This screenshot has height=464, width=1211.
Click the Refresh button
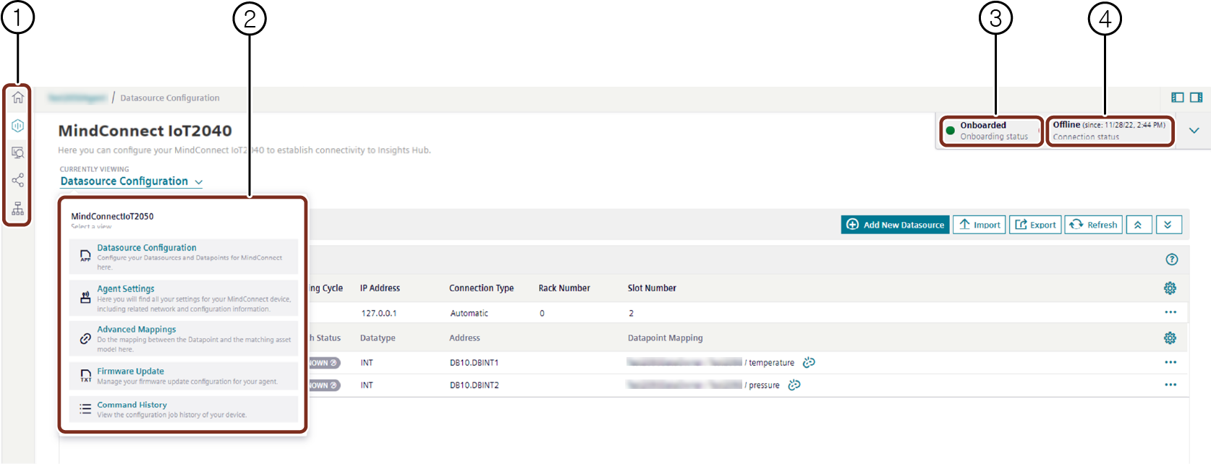click(x=1093, y=225)
